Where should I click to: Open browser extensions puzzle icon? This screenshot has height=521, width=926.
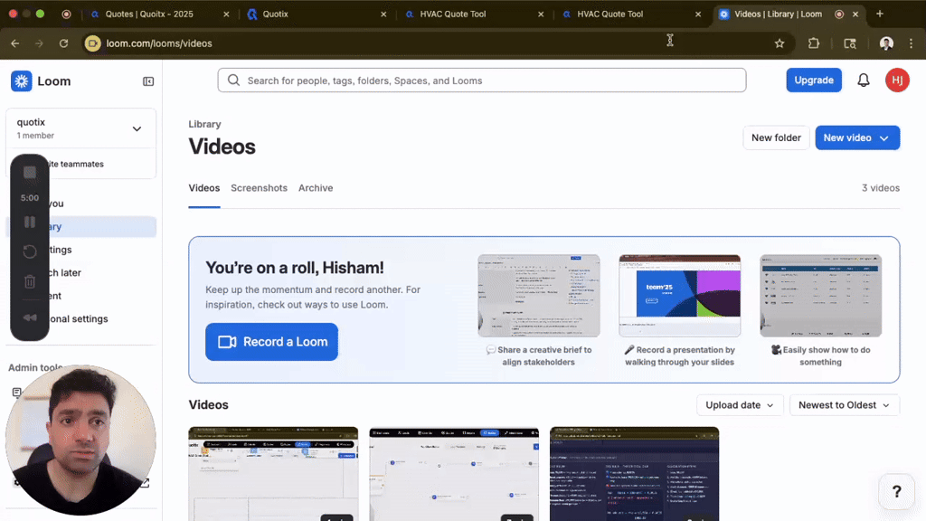(x=814, y=43)
